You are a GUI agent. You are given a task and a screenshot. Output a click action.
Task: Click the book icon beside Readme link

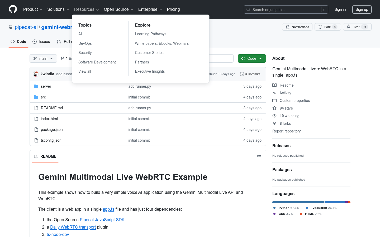point(274,85)
